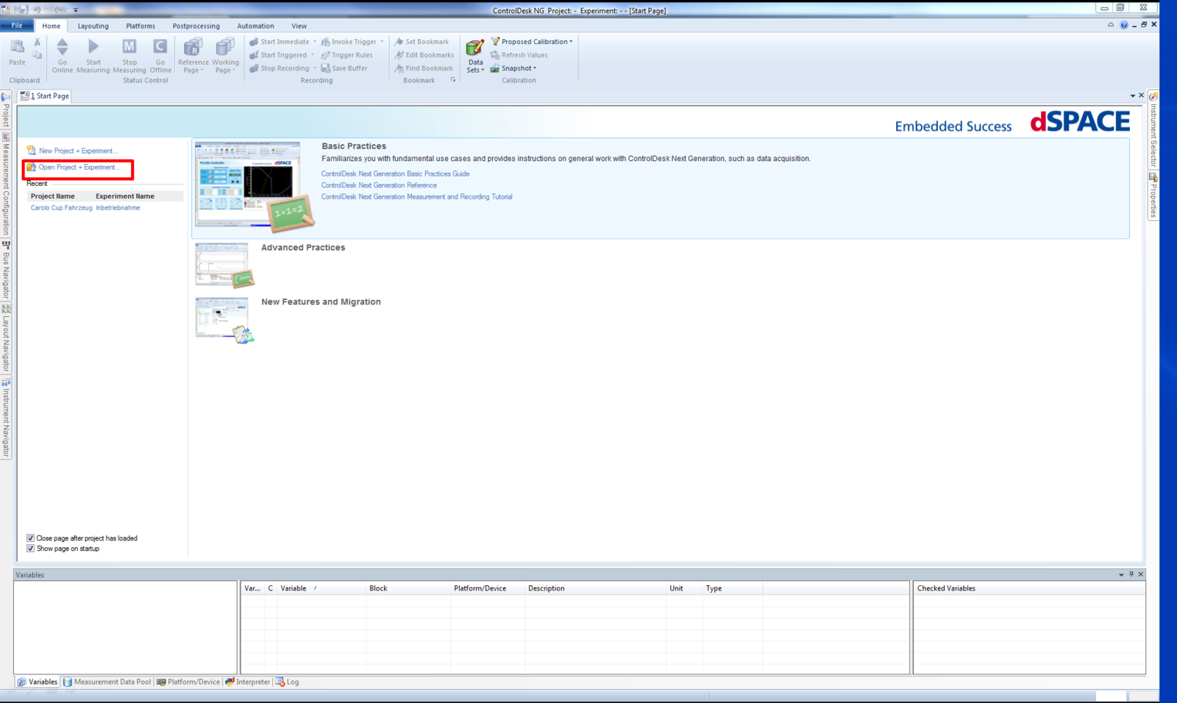Click Save Buffer in Recording group
This screenshot has height=703, width=1177.
coord(344,68)
